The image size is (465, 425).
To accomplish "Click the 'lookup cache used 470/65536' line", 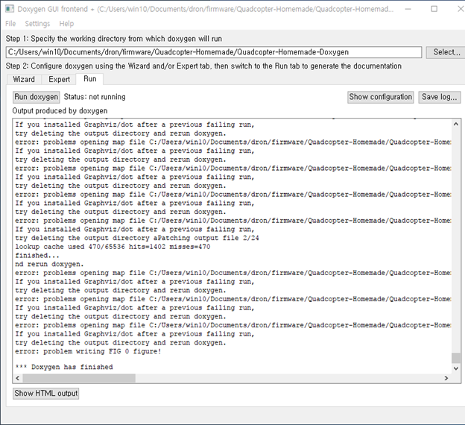I will point(113,247).
